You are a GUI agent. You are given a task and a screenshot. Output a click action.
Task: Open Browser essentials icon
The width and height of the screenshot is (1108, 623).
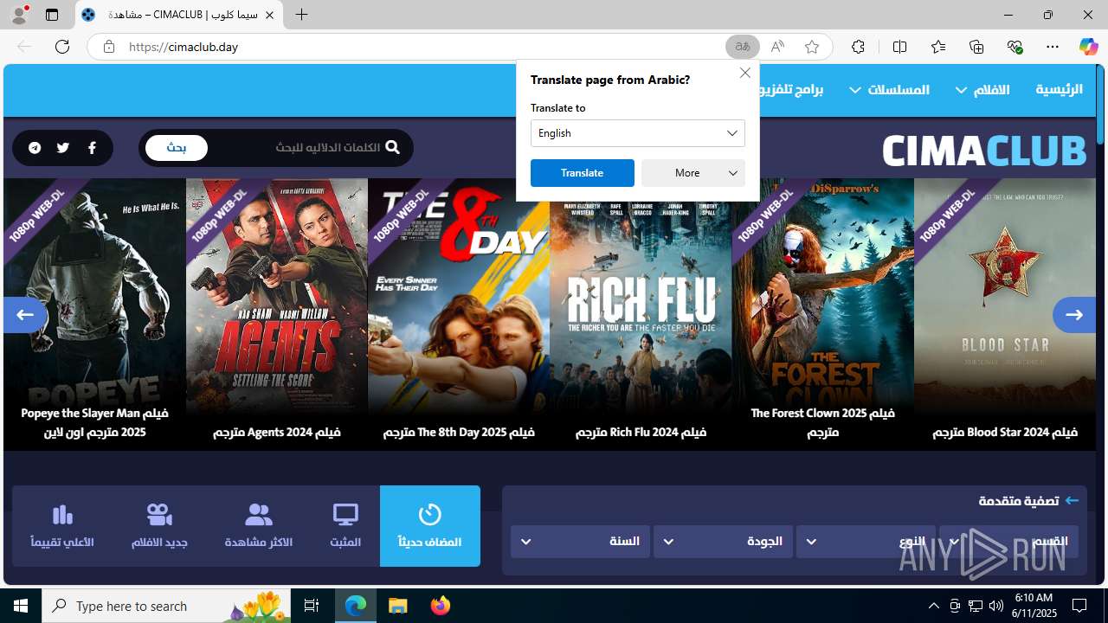pos(1015,47)
